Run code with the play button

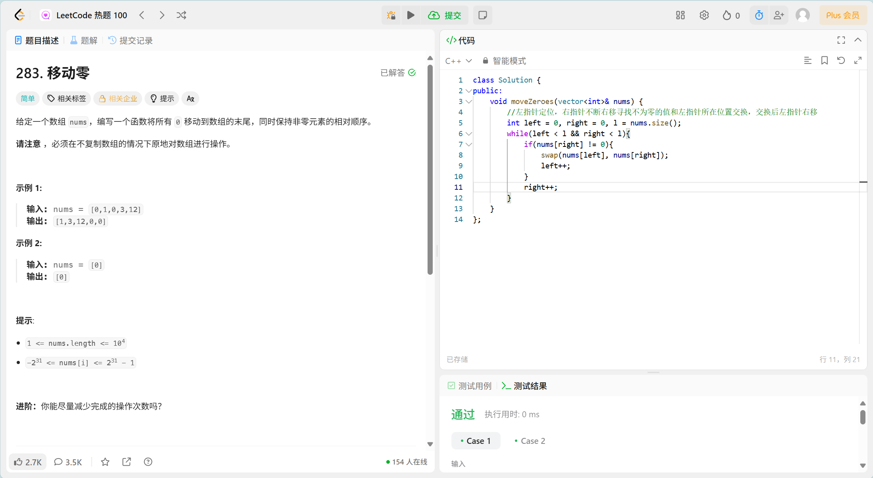pos(411,15)
